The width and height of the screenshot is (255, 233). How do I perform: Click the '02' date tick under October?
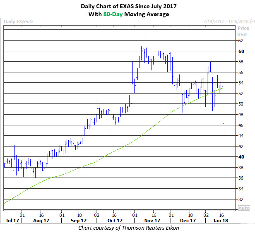pyautogui.click(x=97, y=215)
